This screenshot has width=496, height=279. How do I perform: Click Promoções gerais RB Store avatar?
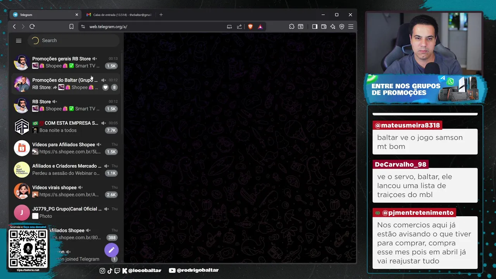pyautogui.click(x=22, y=62)
